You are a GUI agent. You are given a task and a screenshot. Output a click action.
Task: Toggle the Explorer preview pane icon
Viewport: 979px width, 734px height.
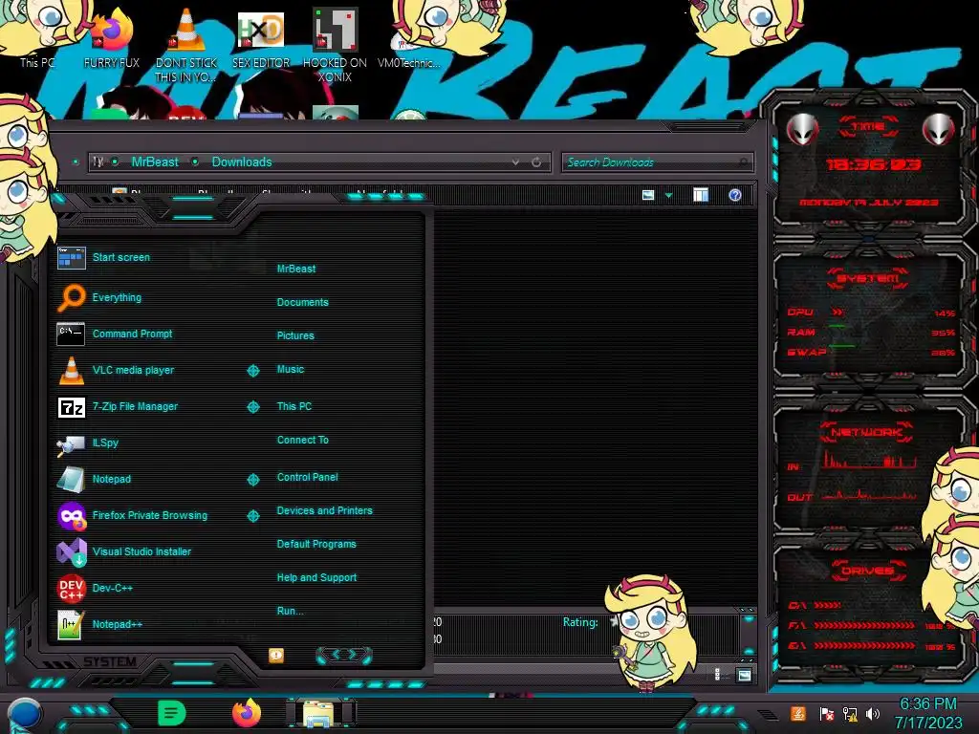coord(701,195)
